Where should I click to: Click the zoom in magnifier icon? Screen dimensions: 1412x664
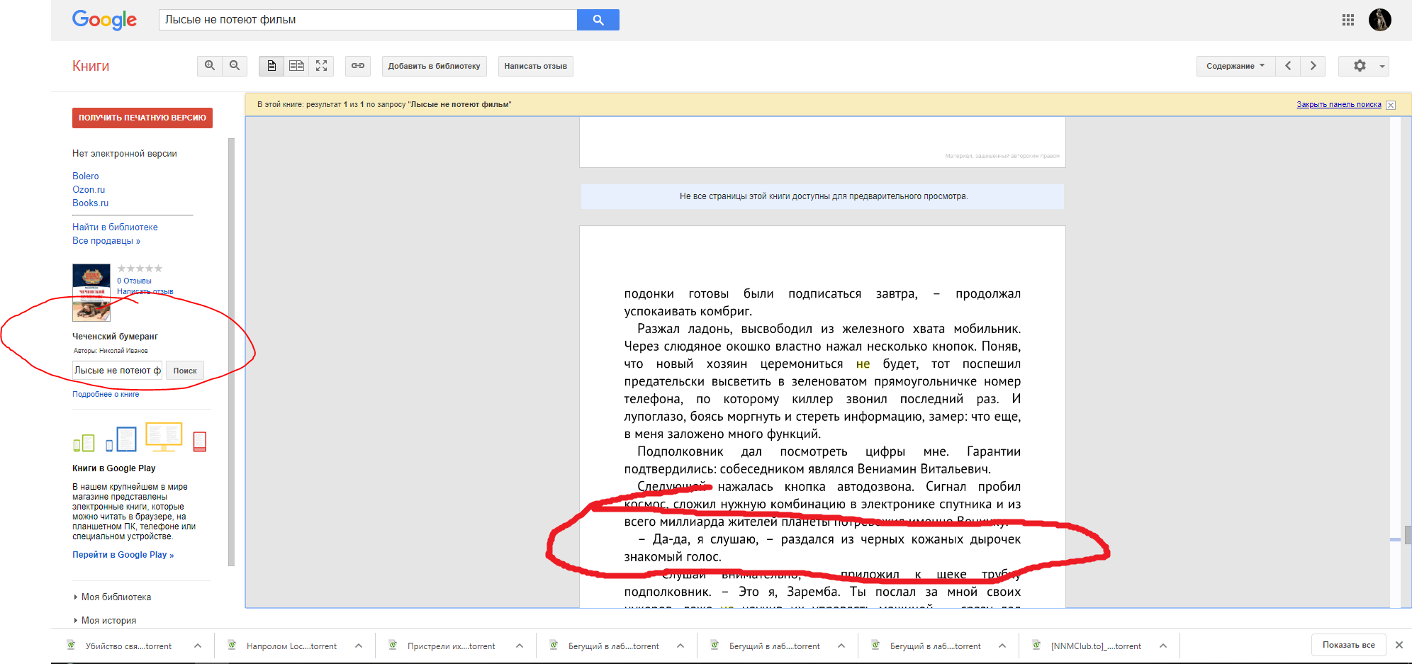point(209,66)
